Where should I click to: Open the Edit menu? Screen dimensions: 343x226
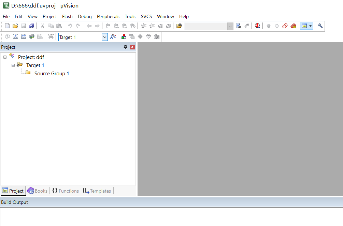pyautogui.click(x=18, y=16)
